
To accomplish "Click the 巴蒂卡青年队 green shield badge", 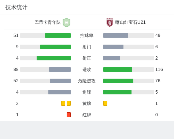I will coord(67,22).
